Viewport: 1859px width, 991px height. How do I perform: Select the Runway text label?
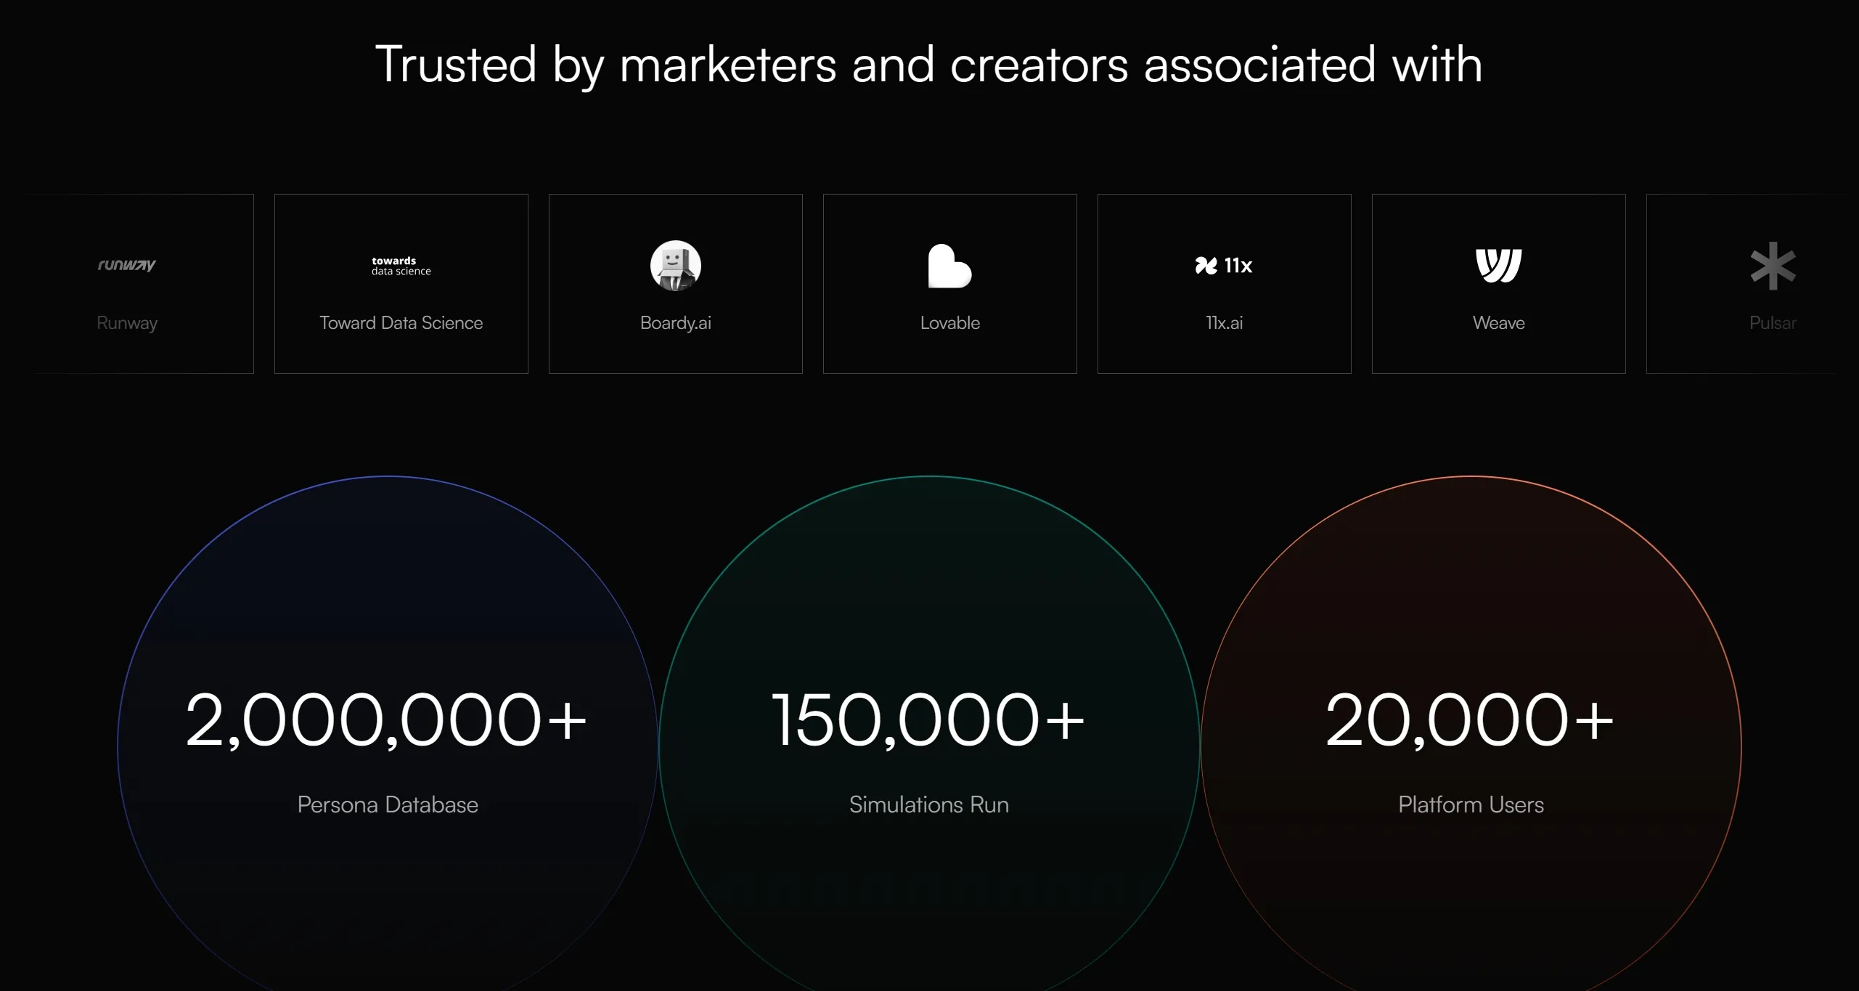[127, 323]
